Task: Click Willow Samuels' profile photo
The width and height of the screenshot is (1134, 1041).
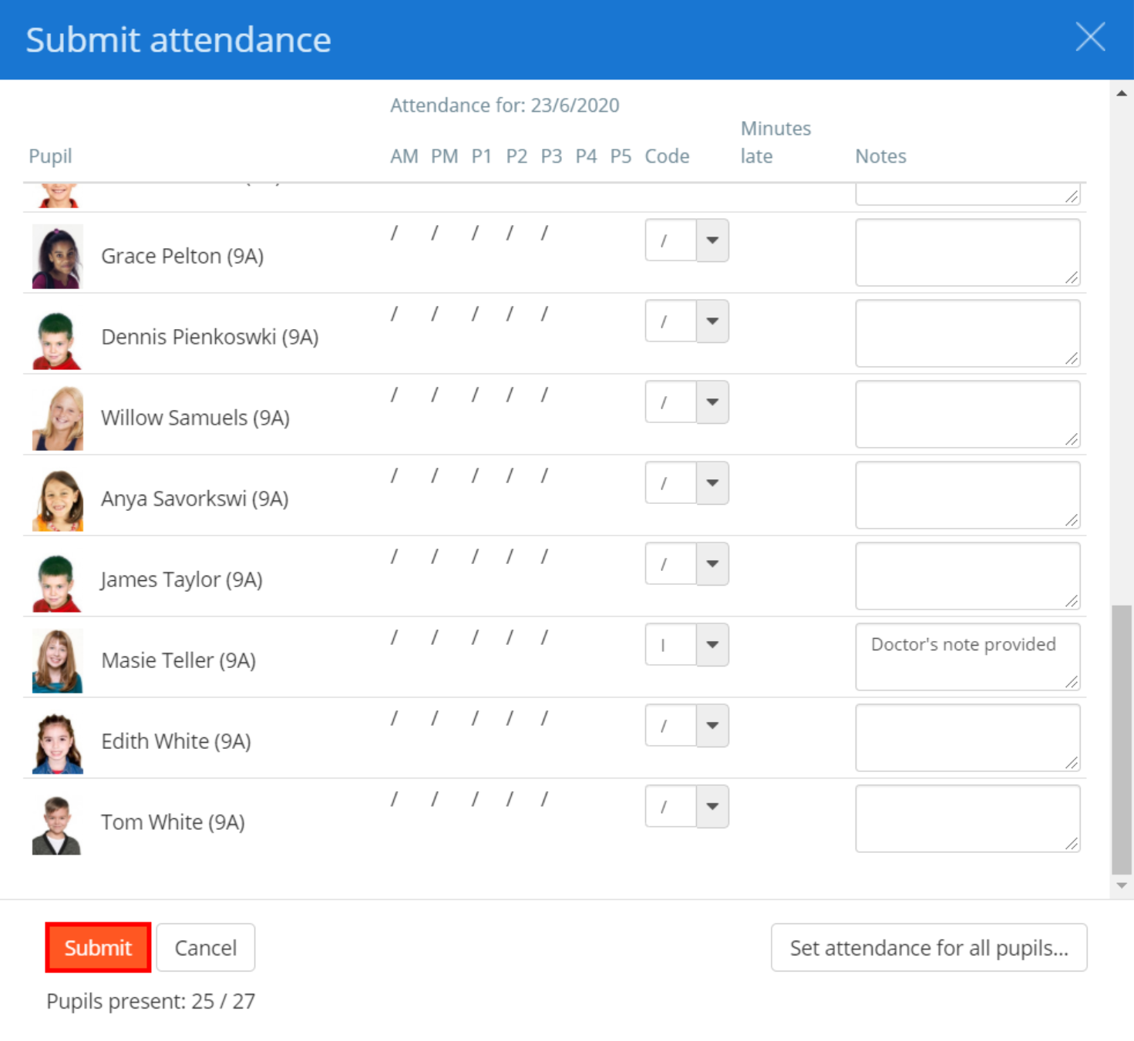Action: (x=57, y=417)
